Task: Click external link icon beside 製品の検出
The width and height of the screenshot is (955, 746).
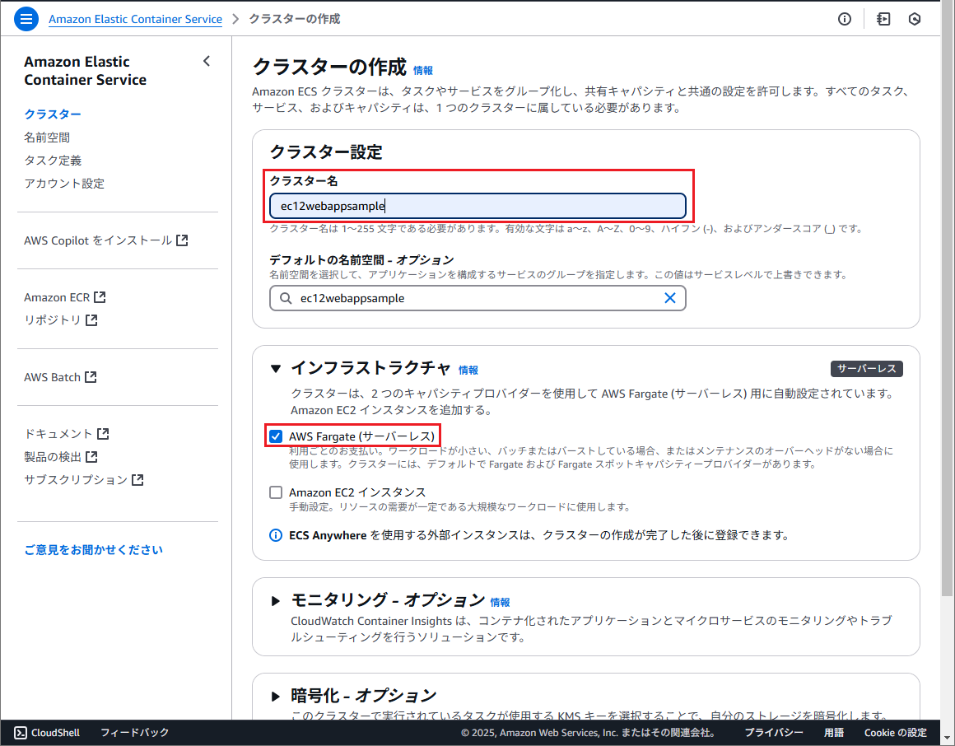Action: [x=91, y=456]
